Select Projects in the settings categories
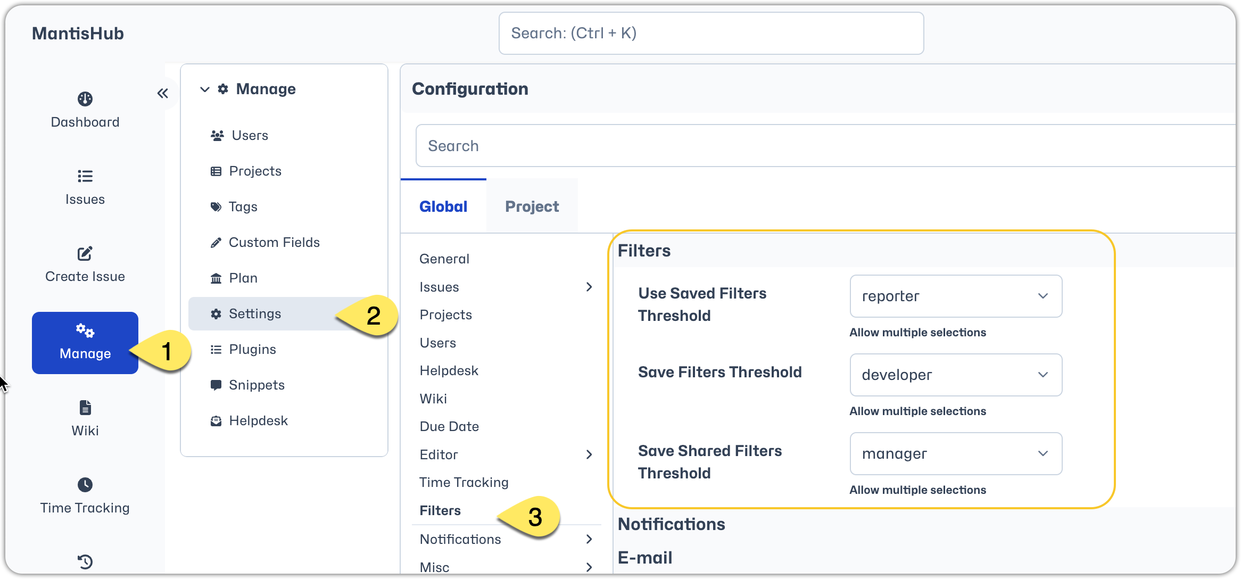The height and width of the screenshot is (579, 1241). pyautogui.click(x=446, y=315)
